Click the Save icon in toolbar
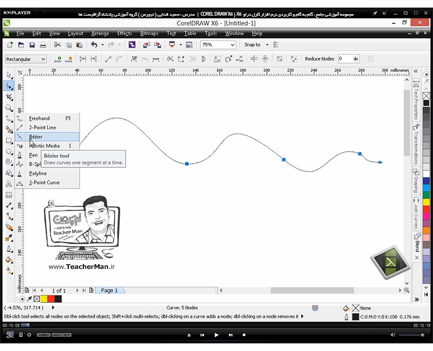This screenshot has height=351, width=433. point(32,45)
